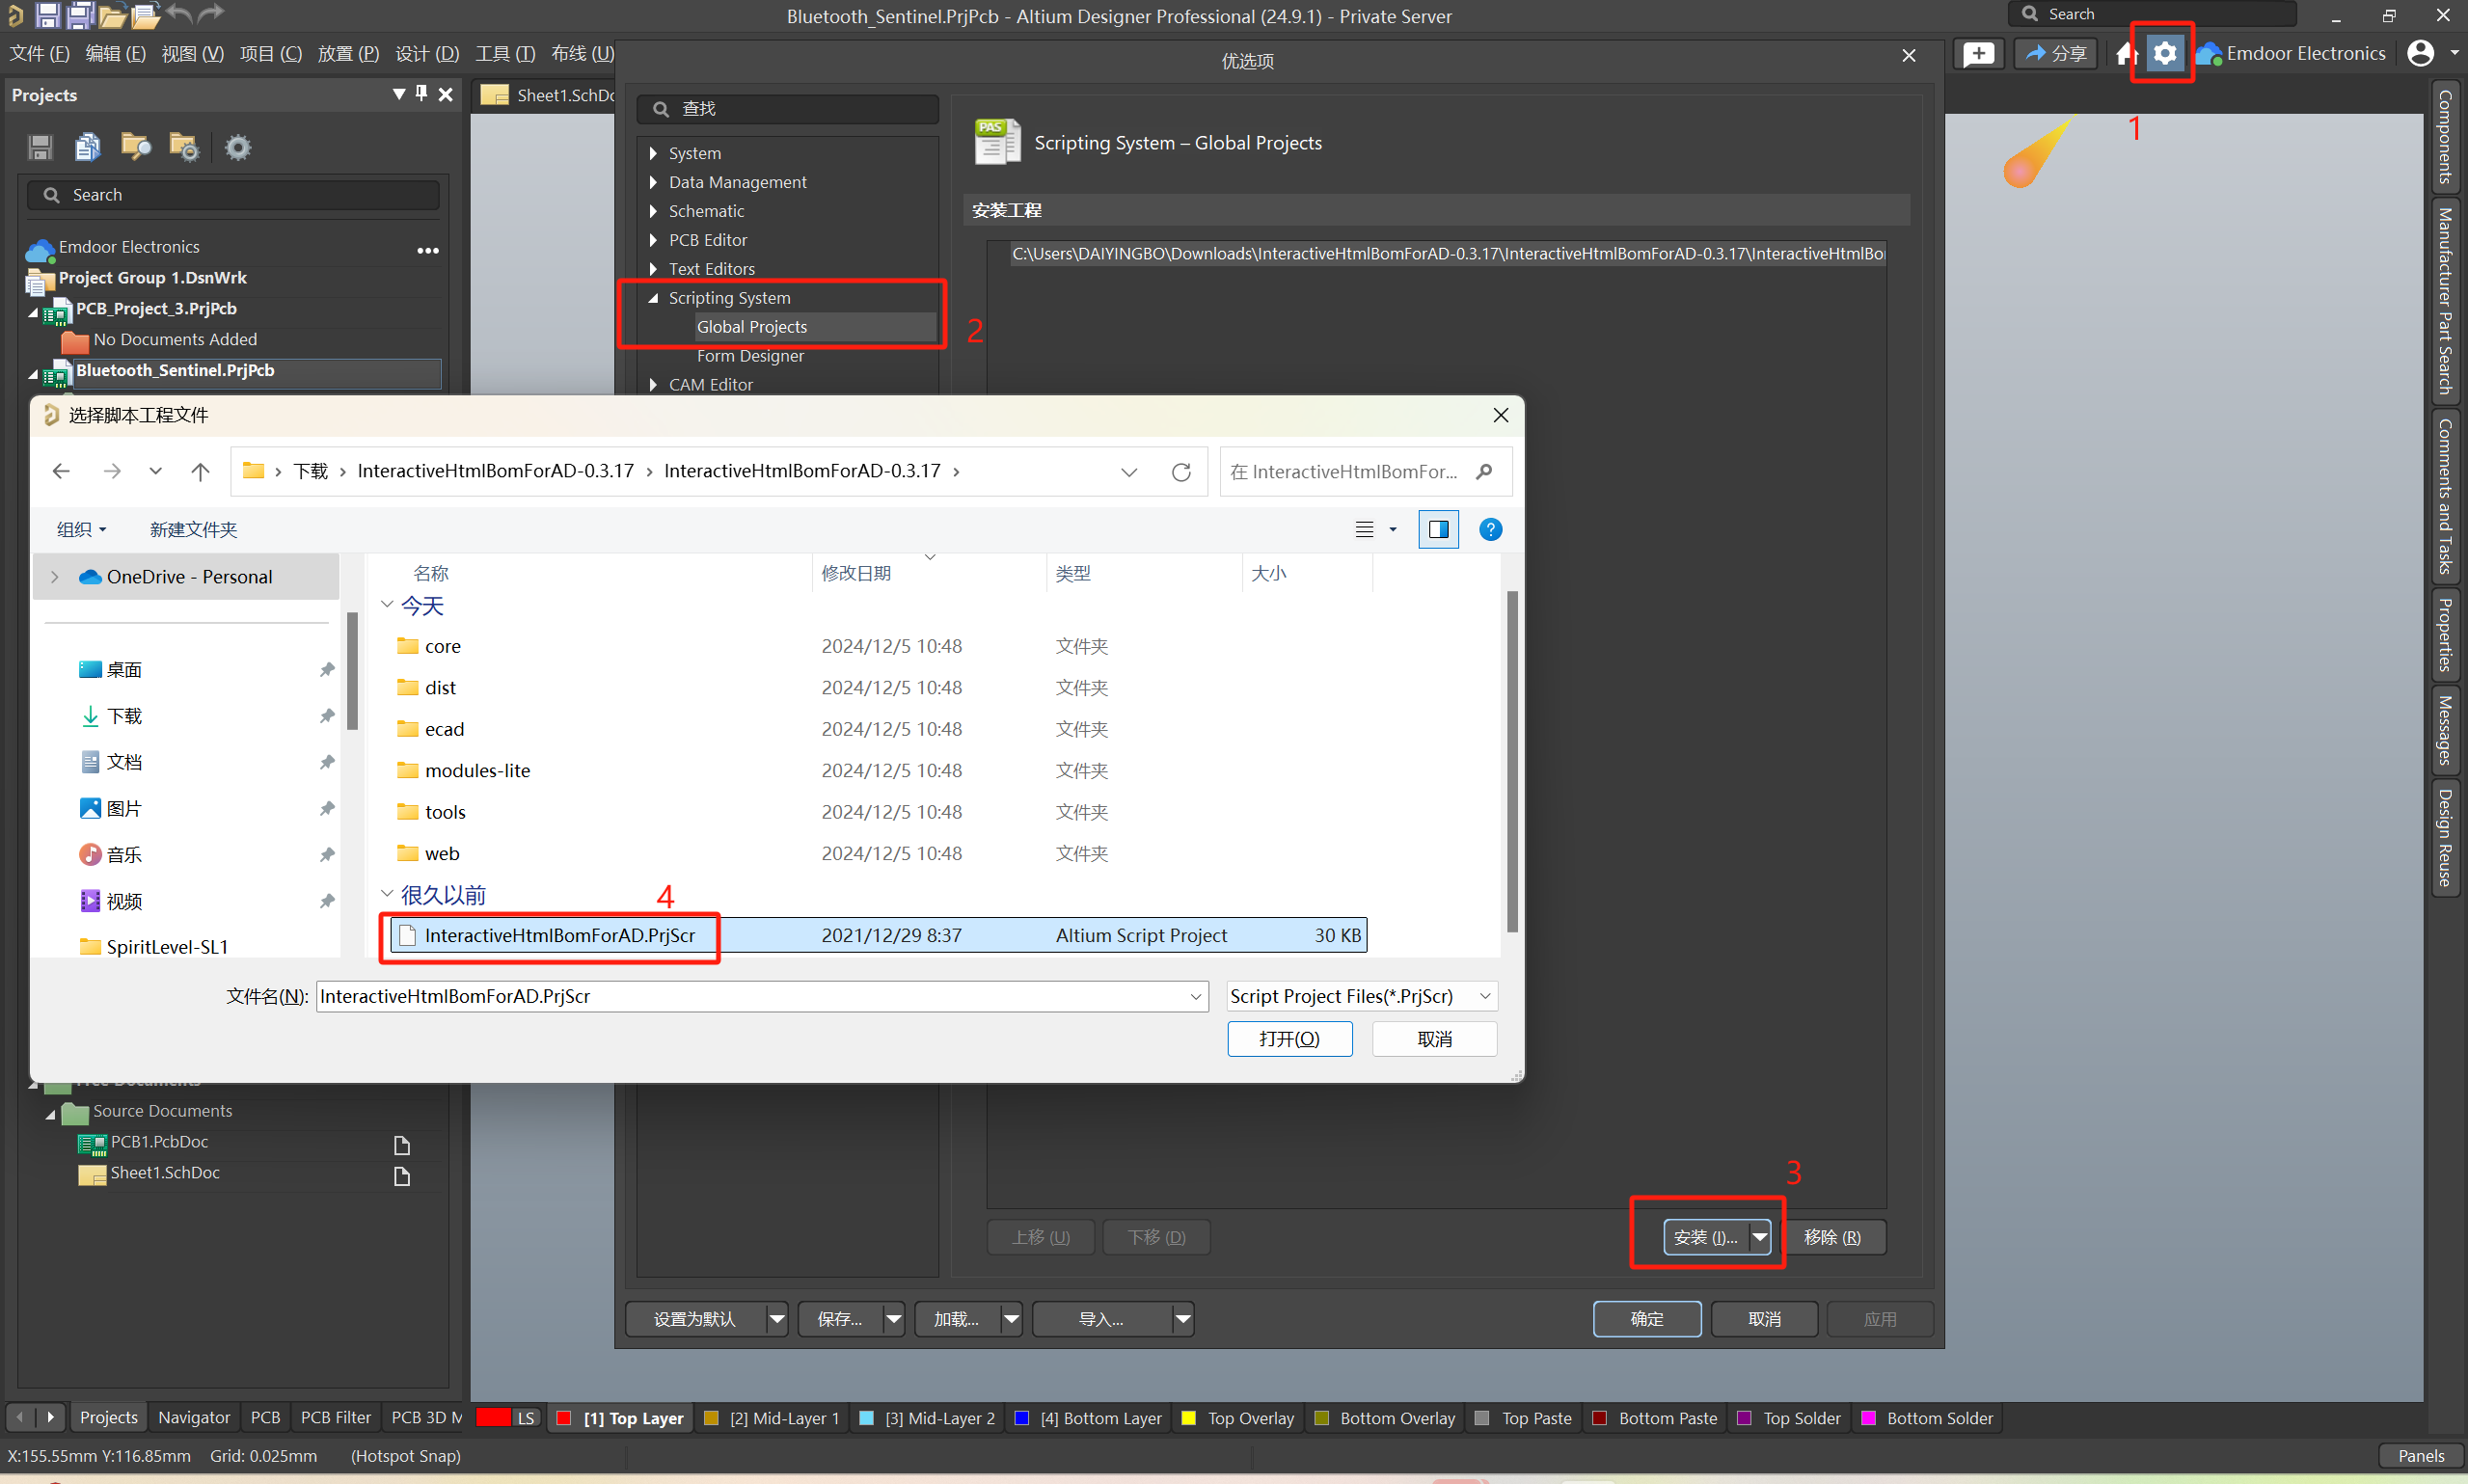Select InteractiveHtmlBomForAD.PrjScr file
The width and height of the screenshot is (2468, 1484).
[559, 935]
